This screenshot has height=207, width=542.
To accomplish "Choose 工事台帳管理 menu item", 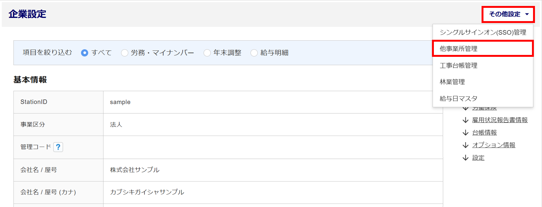I will (x=483, y=65).
